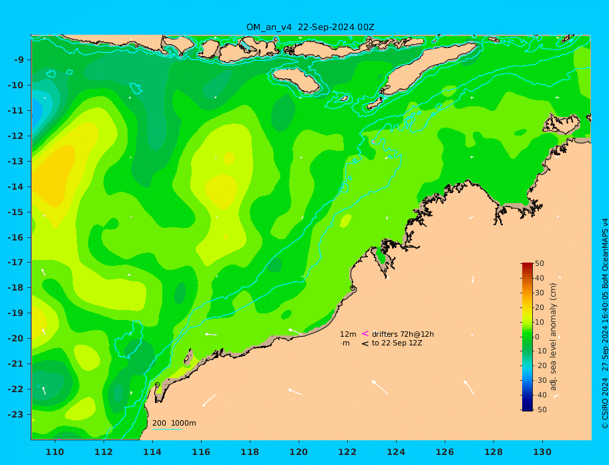The height and width of the screenshot is (465, 609).
Task: Click the longitude axis label 116
Action: tap(201, 452)
